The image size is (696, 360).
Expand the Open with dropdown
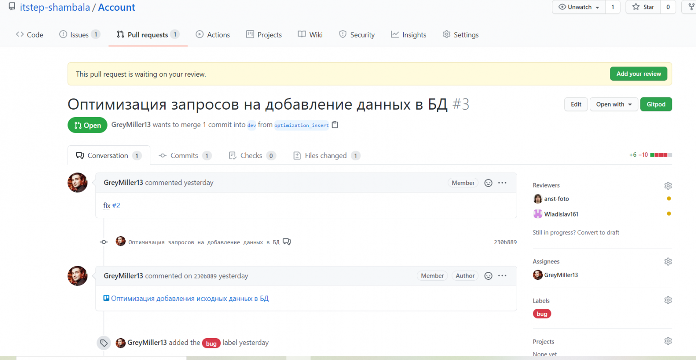tap(614, 104)
